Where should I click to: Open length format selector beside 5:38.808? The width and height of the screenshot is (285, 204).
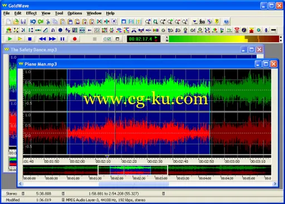[63, 193]
